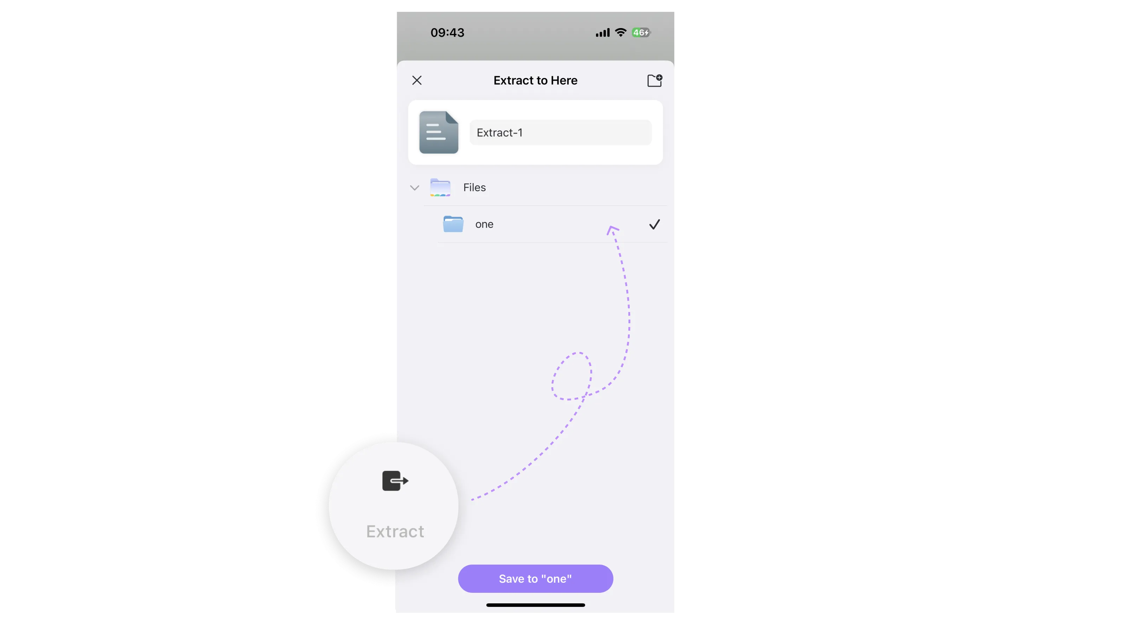
Task: Expand the Files folder disclosure chevron
Action: [x=414, y=187]
